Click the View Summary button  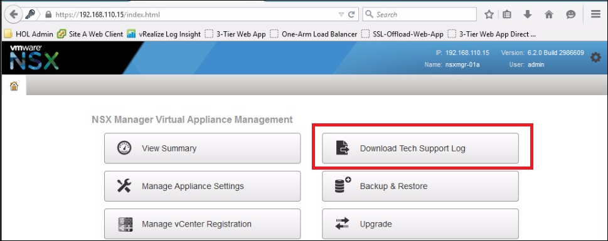202,148
